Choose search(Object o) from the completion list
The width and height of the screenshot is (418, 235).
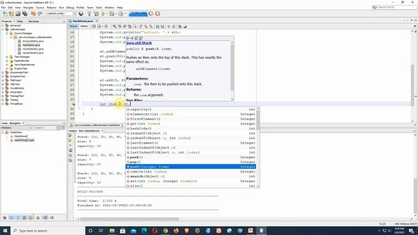click(x=191, y=176)
